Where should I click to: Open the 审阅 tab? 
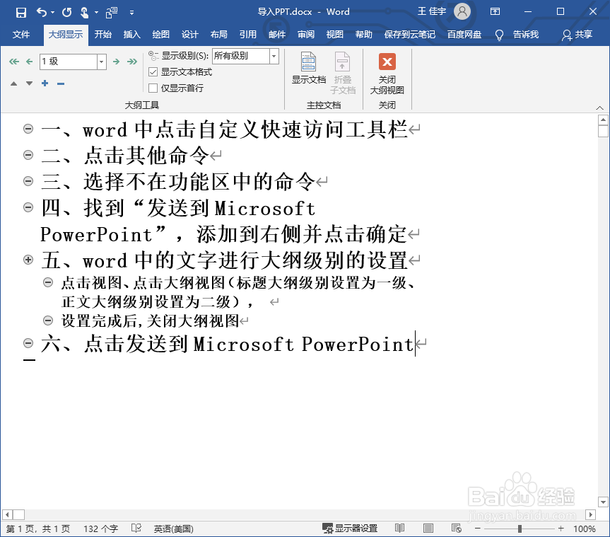point(306,35)
